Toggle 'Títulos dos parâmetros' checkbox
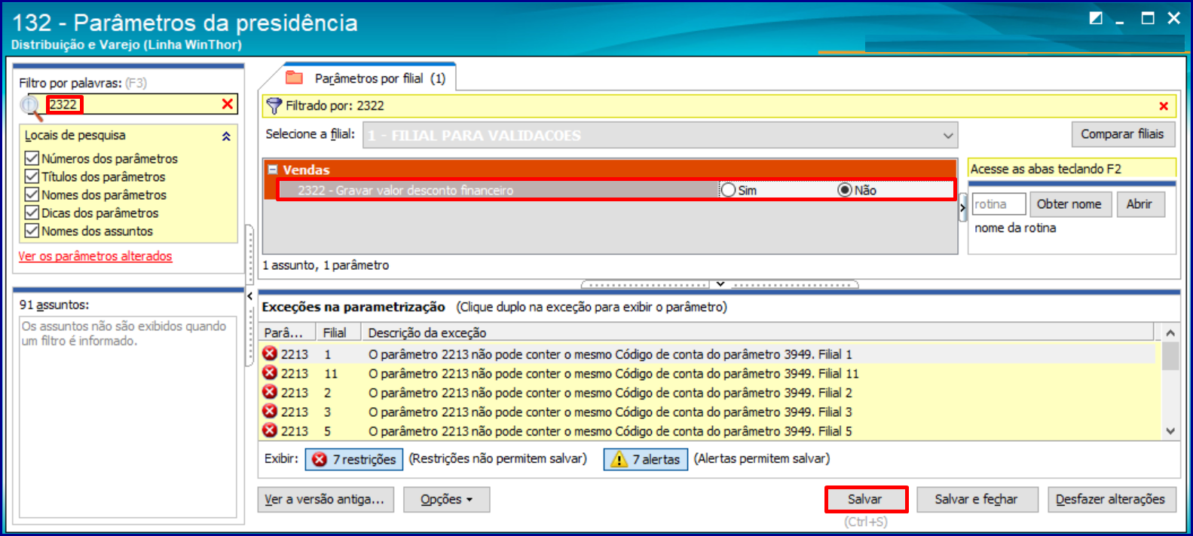The image size is (1193, 536). [x=32, y=176]
